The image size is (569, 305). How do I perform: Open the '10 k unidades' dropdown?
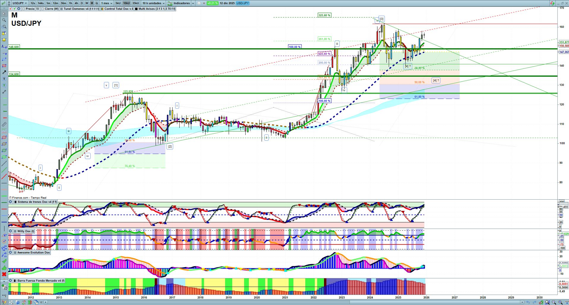tap(153, 3)
